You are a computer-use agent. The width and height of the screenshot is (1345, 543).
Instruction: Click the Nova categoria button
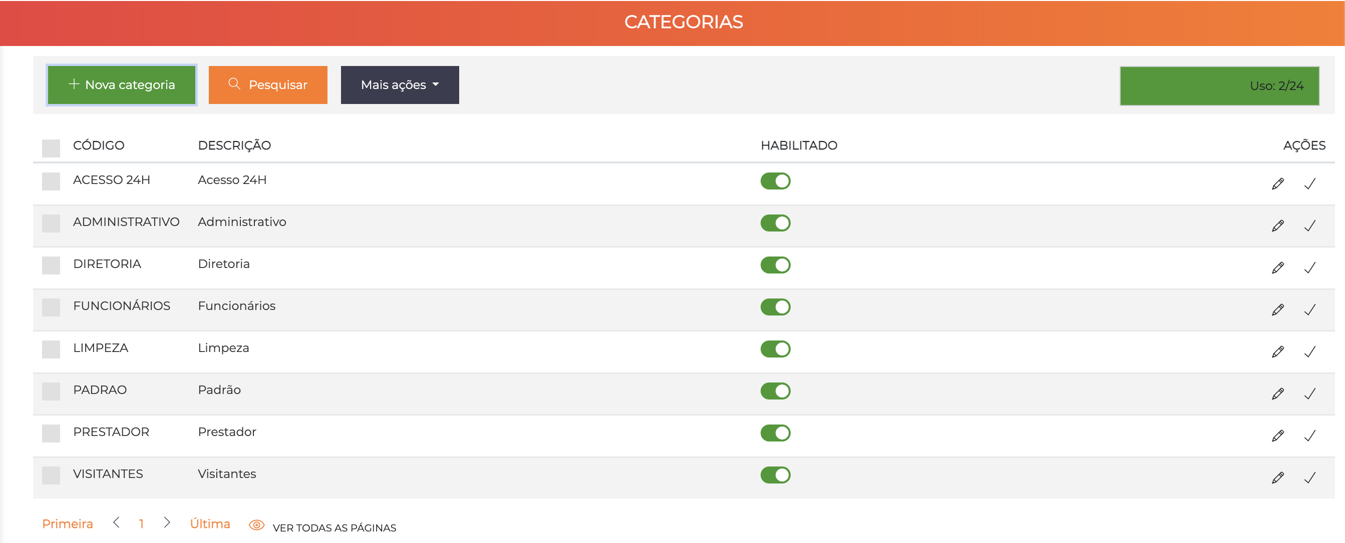tap(122, 84)
